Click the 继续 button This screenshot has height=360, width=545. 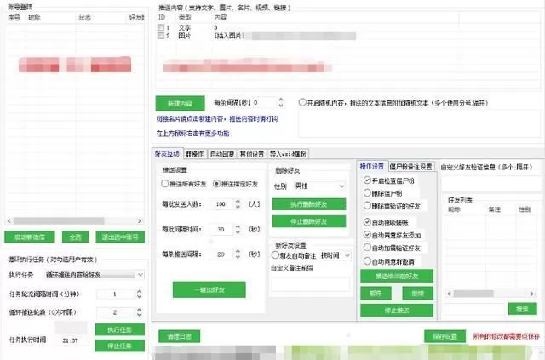click(x=418, y=294)
